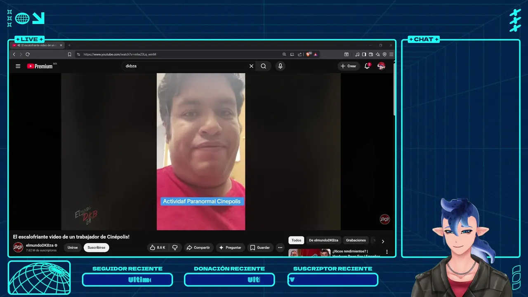Open elmundoDKBza channel avatar
The height and width of the screenshot is (297, 528).
(x=18, y=247)
